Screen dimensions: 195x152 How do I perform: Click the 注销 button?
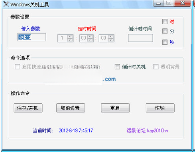click(x=160, y=108)
